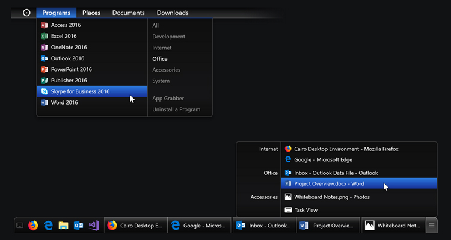This screenshot has width=451, height=240.
Task: Click Uninstall a Program
Action: click(x=176, y=109)
